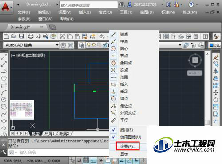Expand the AutoCAD 经典 workspace dropdown
222x164 pixels.
(x=57, y=45)
